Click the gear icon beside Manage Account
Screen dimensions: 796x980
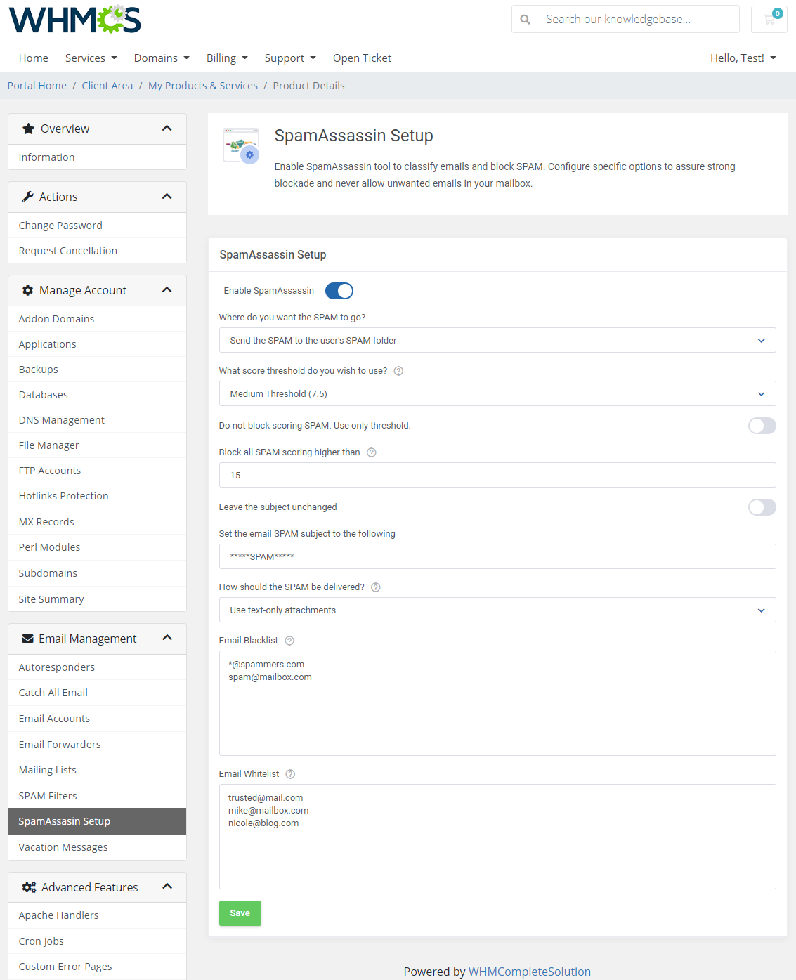(x=29, y=290)
